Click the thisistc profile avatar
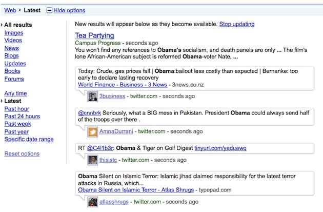The image size is (323, 212). 92,160
